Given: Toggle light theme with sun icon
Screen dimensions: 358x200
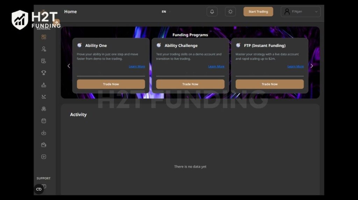Looking at the screenshot, I should point(230,12).
